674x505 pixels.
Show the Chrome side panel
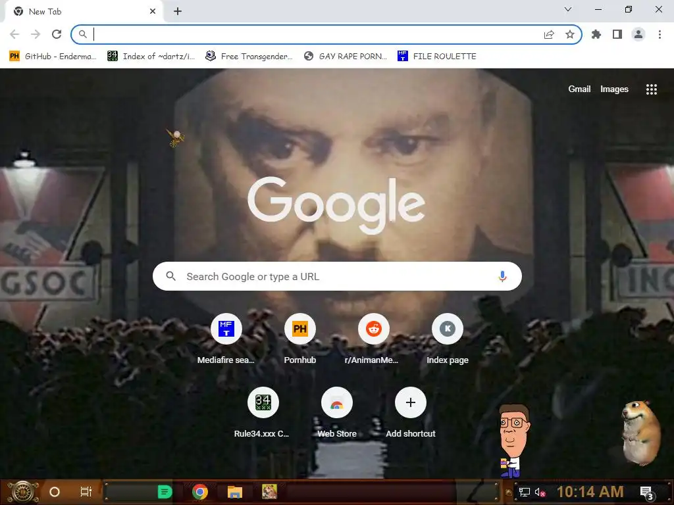click(617, 34)
